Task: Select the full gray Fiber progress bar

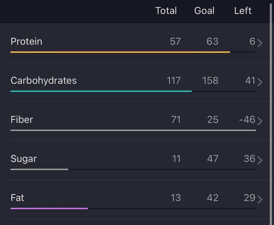Action: [133, 130]
